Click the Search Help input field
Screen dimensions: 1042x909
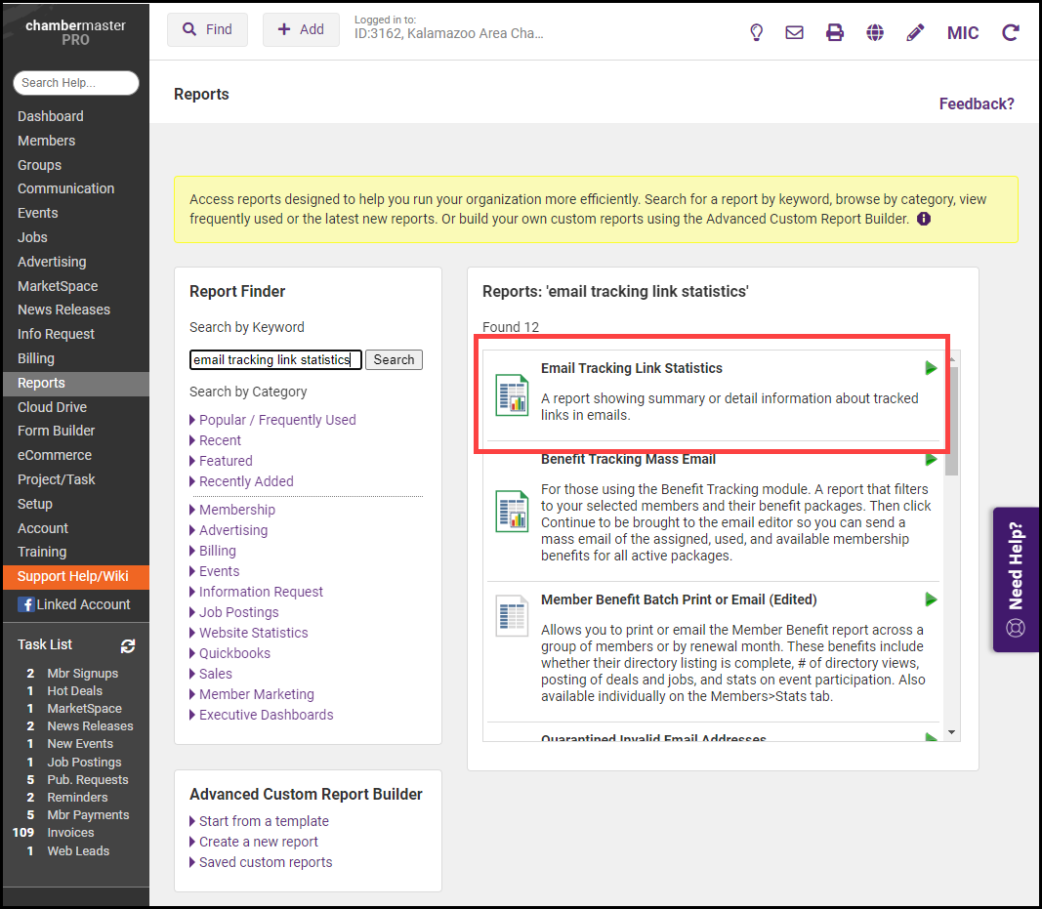(75, 83)
